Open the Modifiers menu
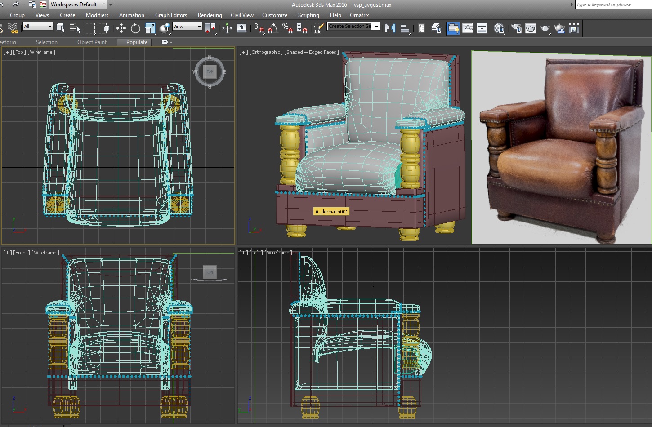The image size is (652, 427). click(97, 15)
